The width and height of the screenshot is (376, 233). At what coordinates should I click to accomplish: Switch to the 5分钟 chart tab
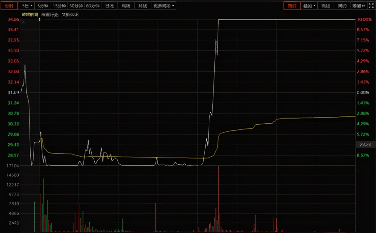[43, 6]
